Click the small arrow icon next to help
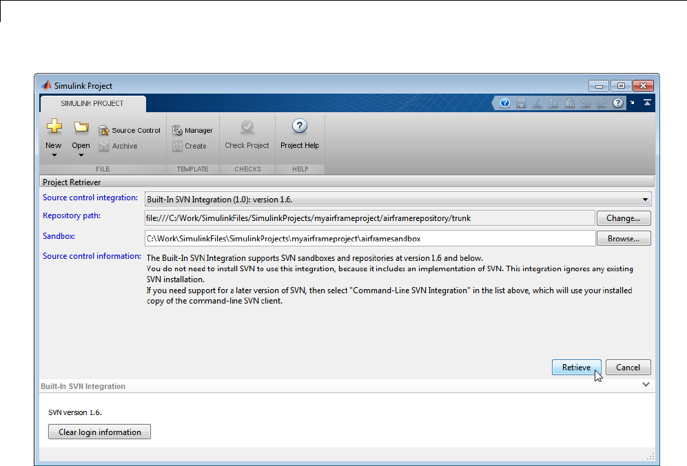Viewport: 687px width, 466px height. [632, 103]
